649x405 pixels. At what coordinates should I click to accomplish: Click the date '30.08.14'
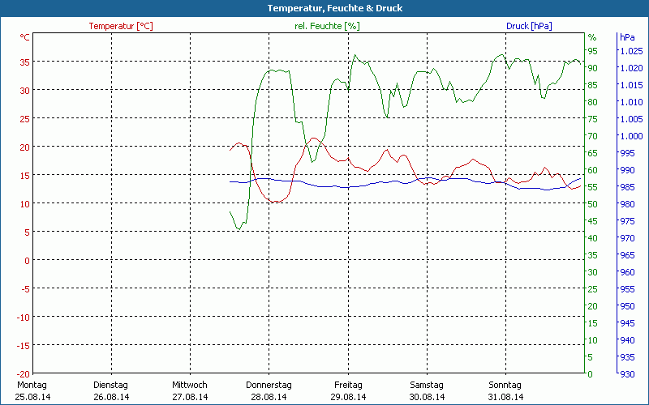click(427, 397)
